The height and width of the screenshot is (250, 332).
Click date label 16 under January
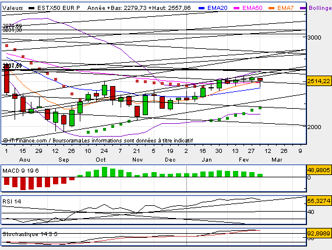point(203,151)
